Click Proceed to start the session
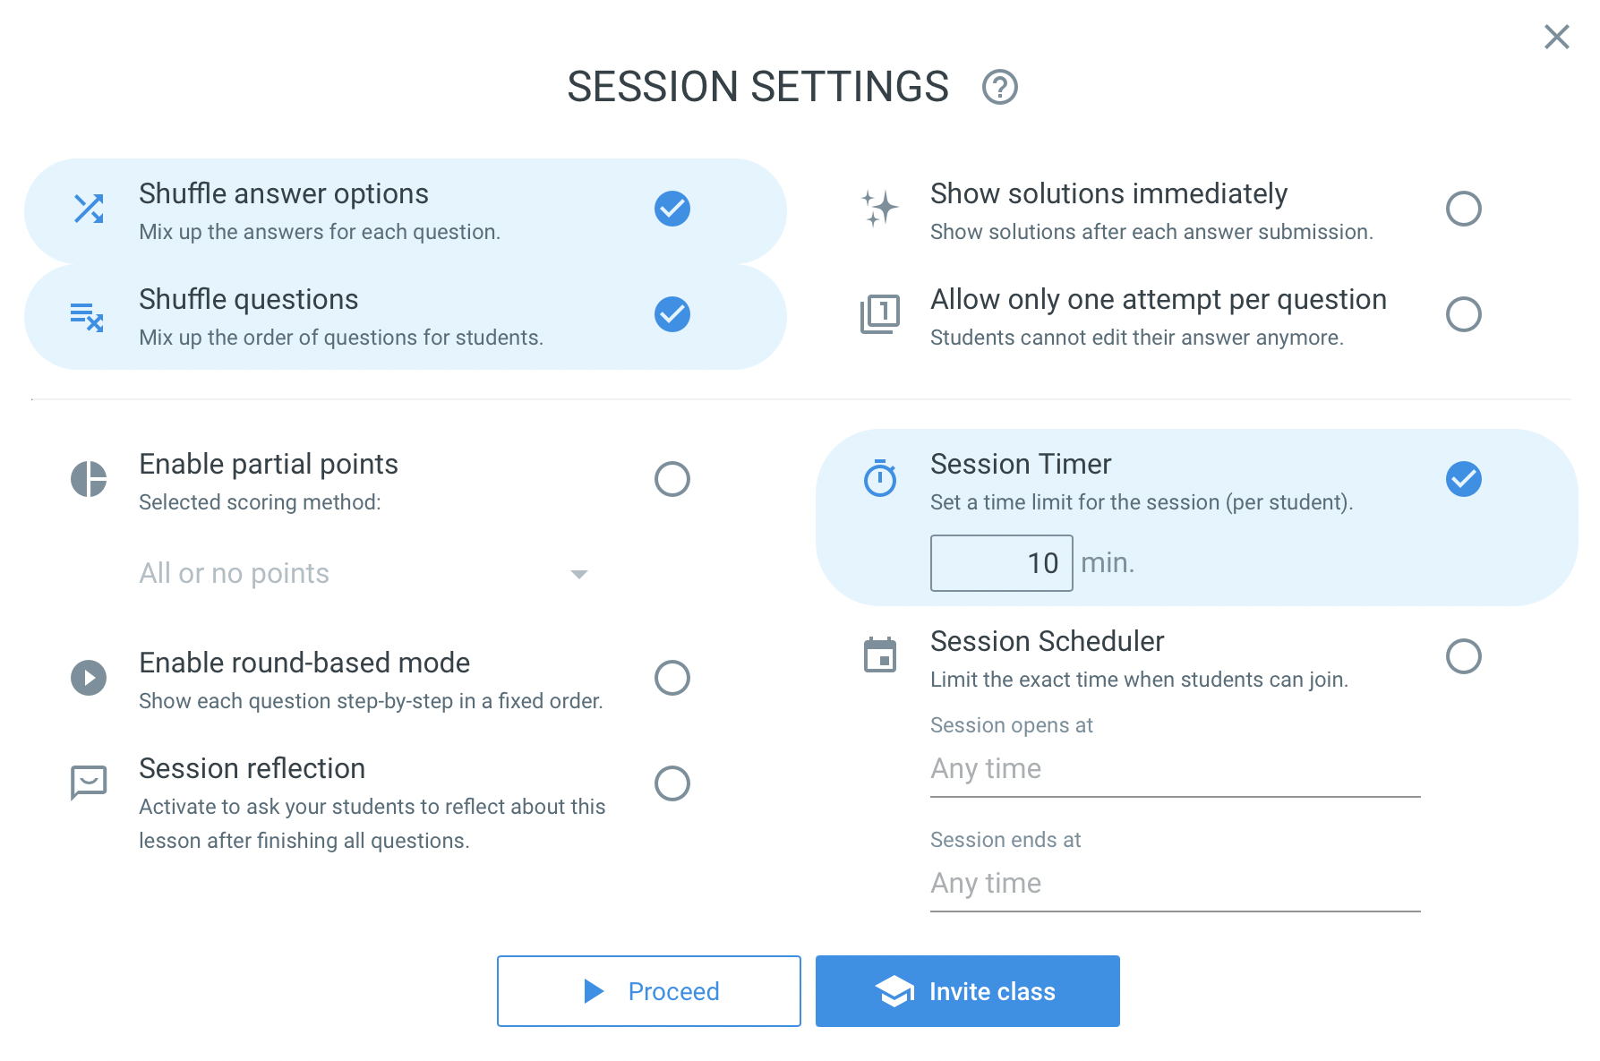 click(648, 991)
